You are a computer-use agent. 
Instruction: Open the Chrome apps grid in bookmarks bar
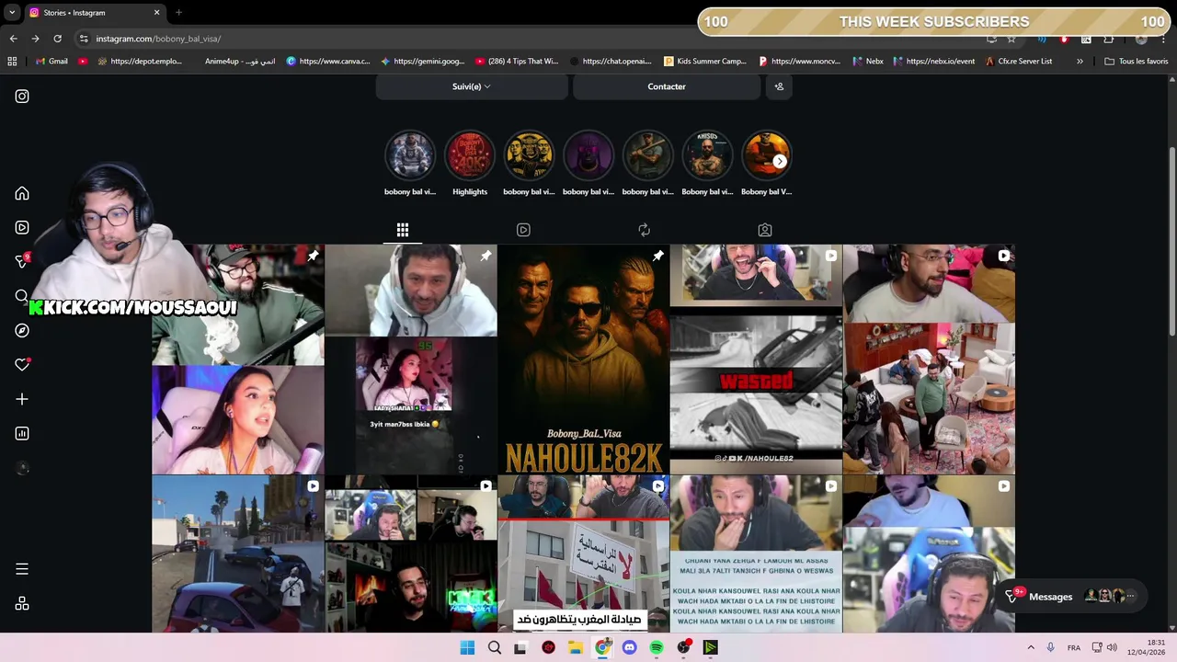(x=12, y=62)
